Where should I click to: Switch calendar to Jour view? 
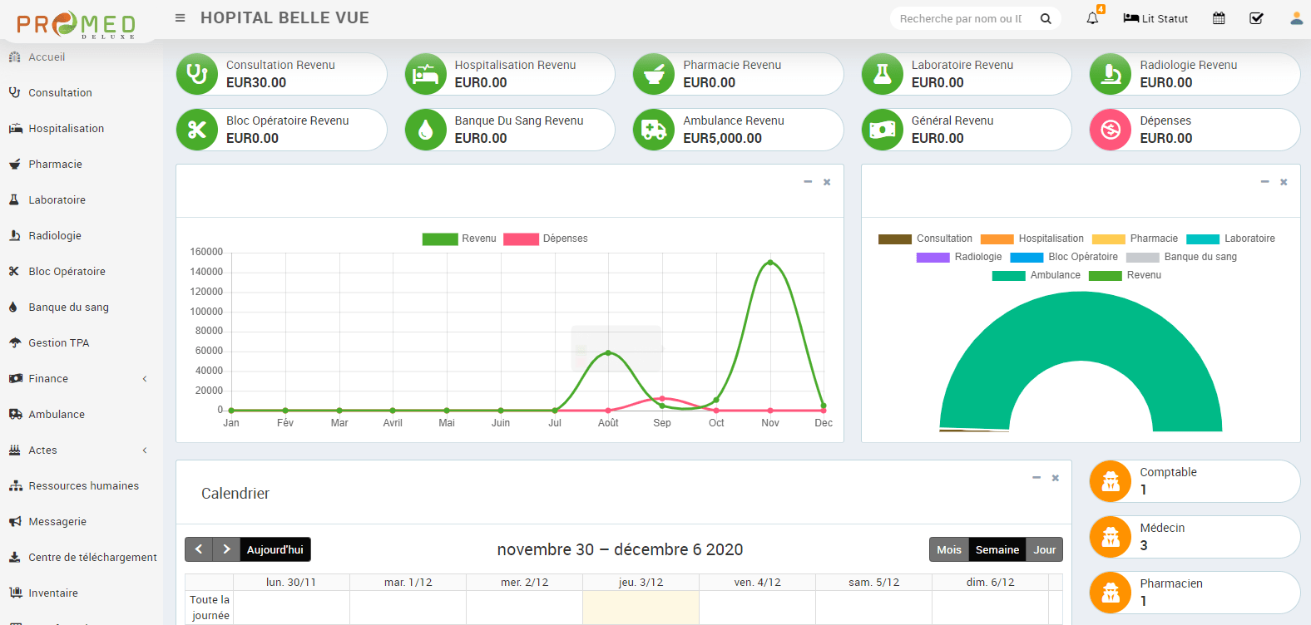tap(1045, 549)
